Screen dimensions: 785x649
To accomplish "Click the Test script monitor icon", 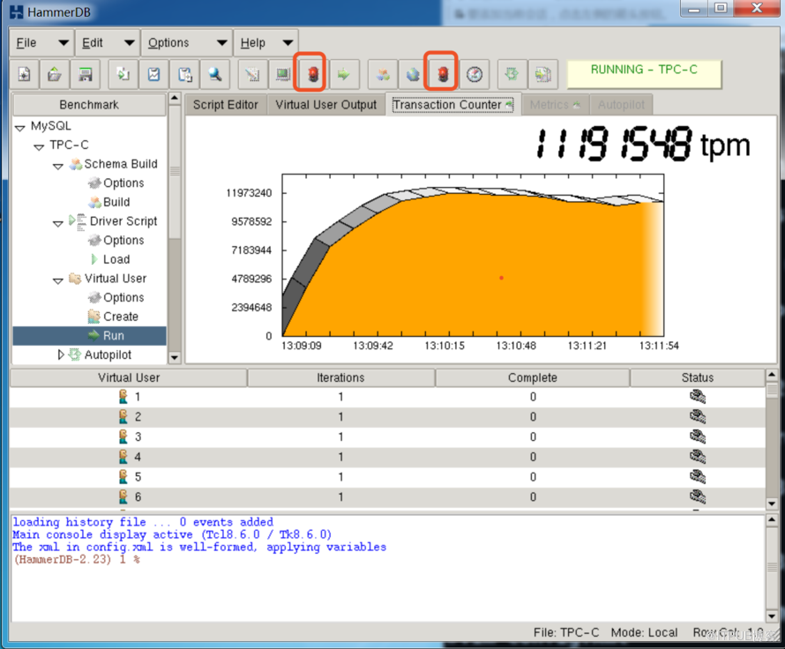I will tap(283, 75).
